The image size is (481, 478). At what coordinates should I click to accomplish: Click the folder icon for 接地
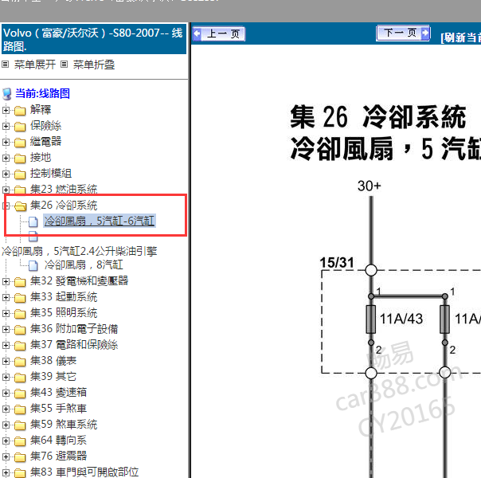(20, 159)
